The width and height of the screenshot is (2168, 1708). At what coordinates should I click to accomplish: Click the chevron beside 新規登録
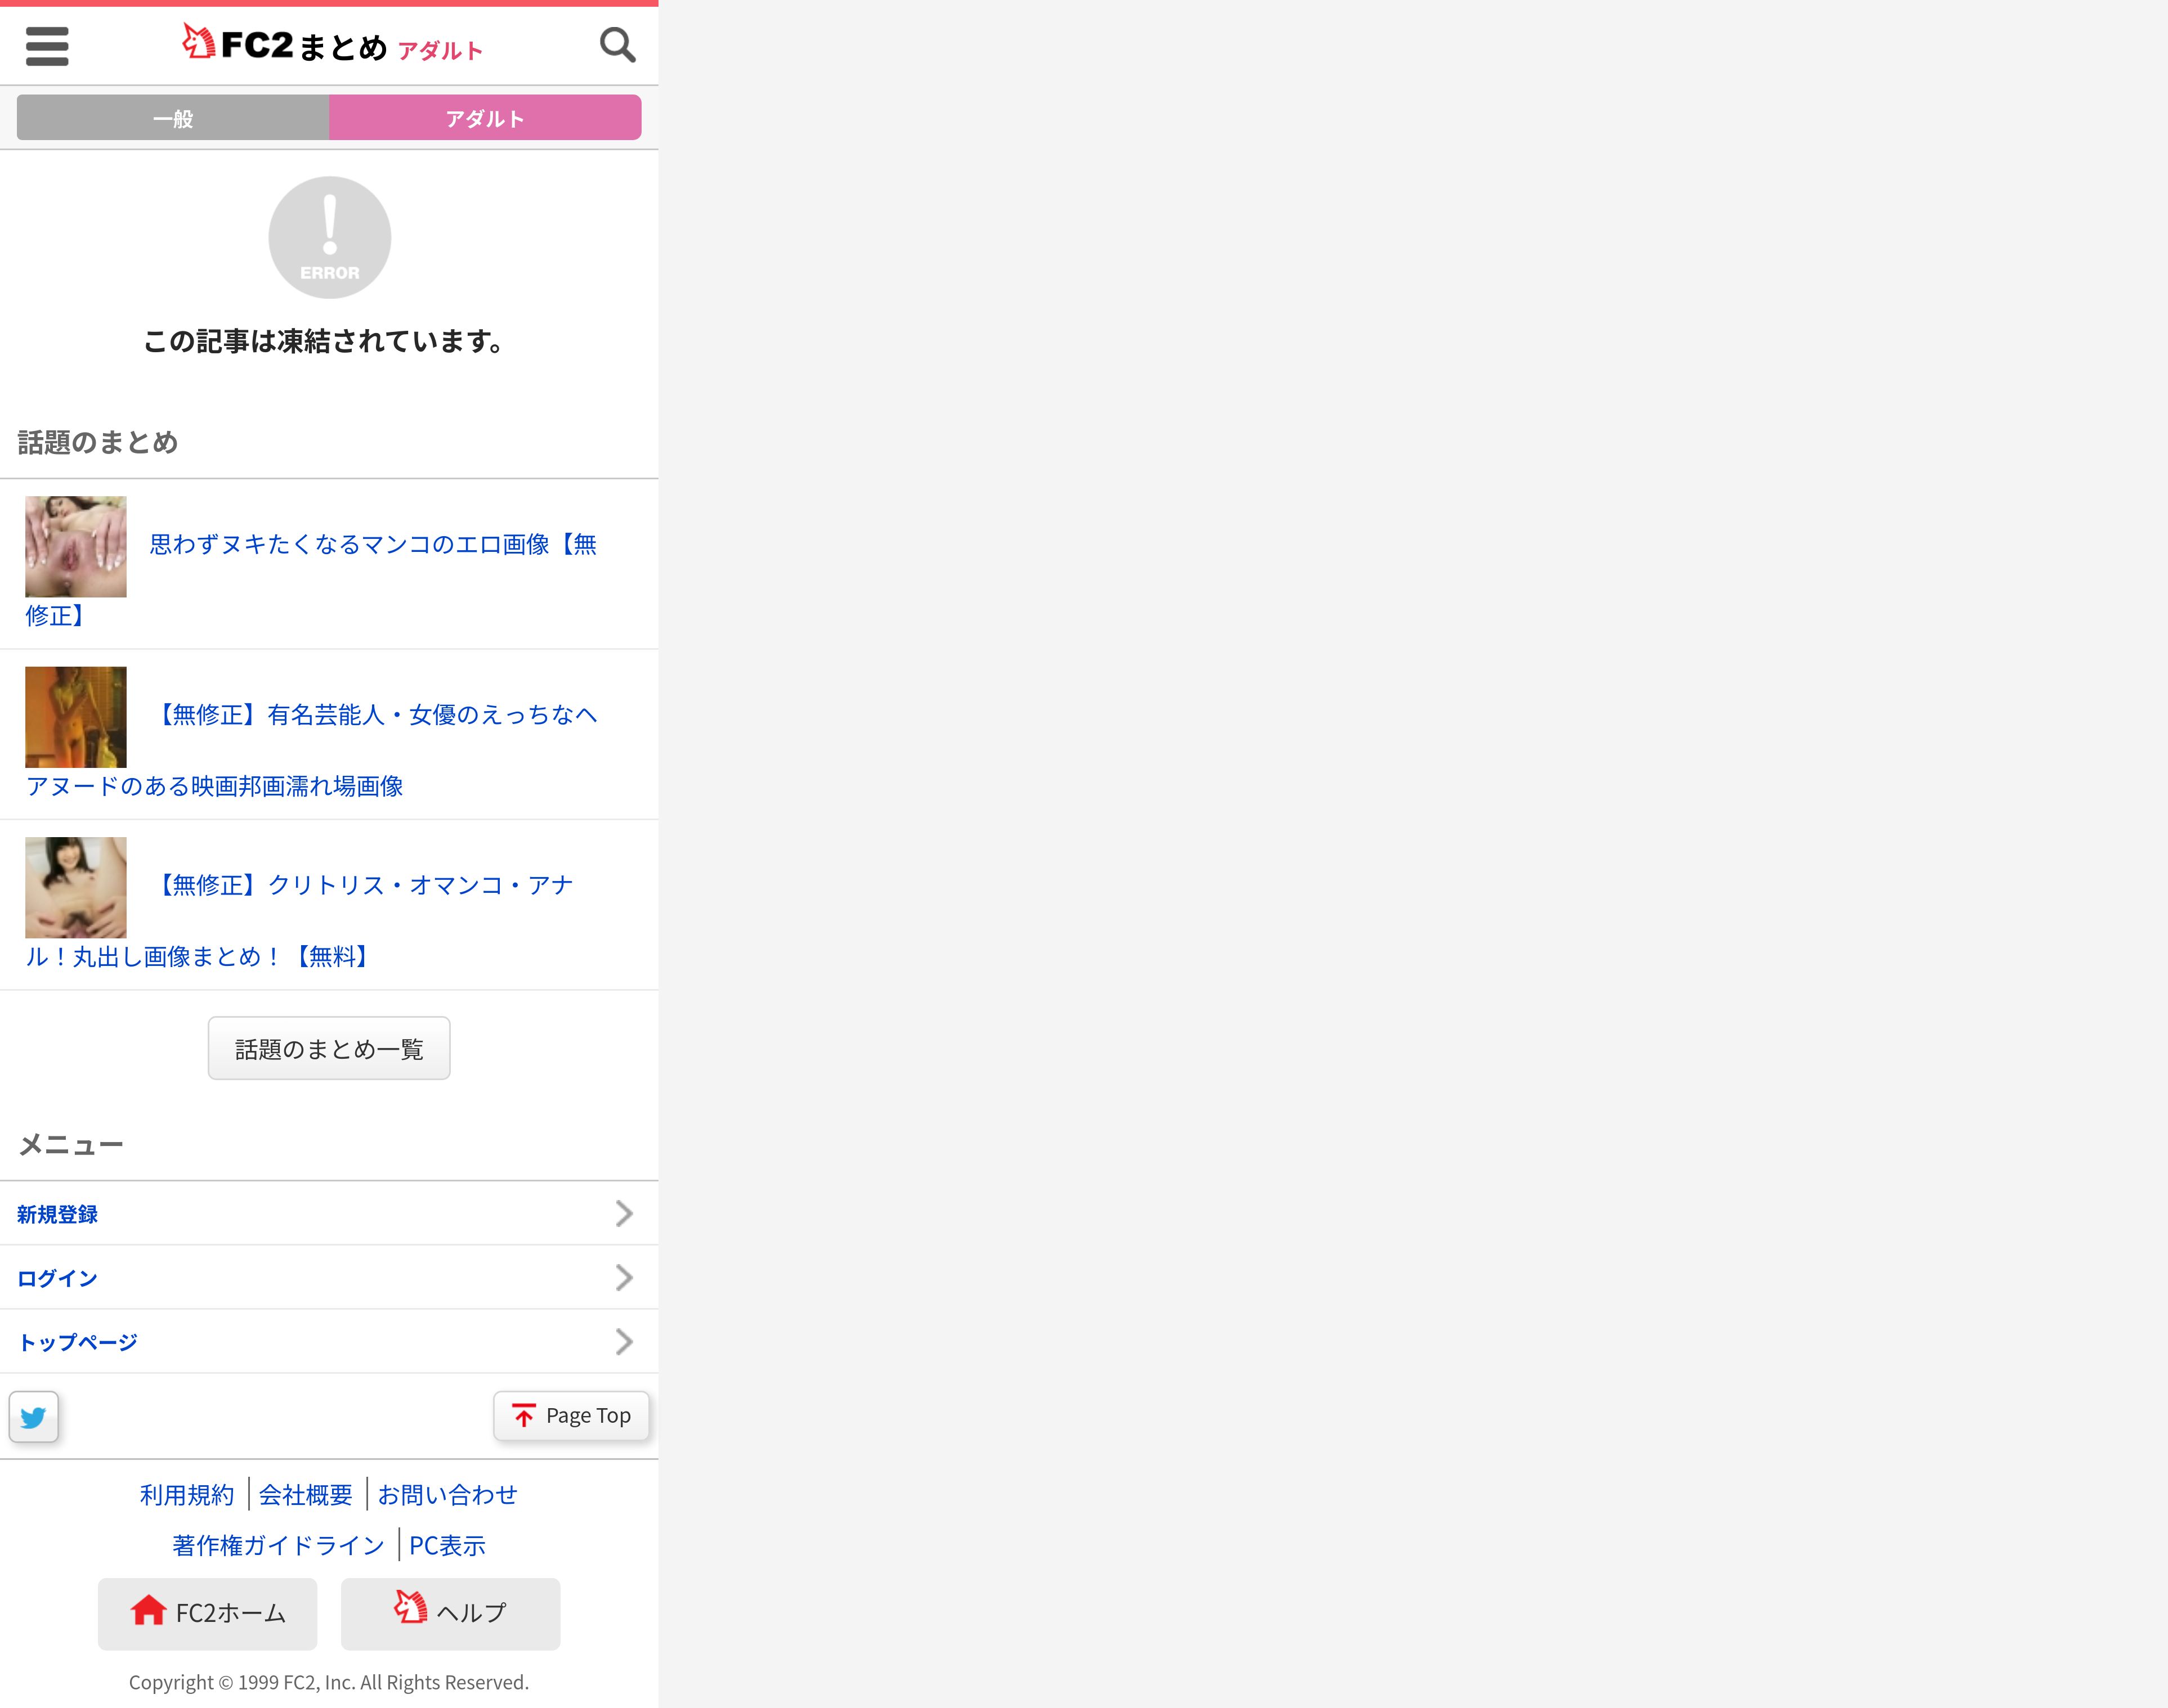[x=624, y=1213]
